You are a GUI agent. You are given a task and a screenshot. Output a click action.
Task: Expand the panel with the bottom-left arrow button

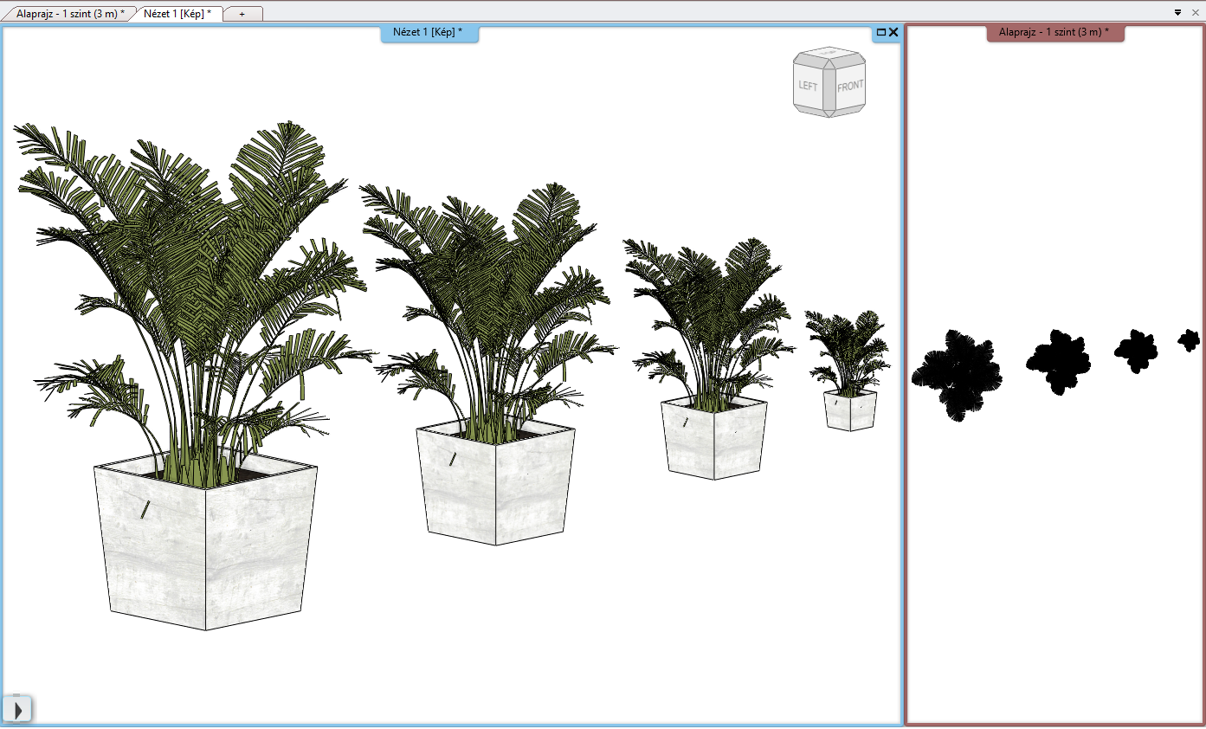[x=17, y=710]
